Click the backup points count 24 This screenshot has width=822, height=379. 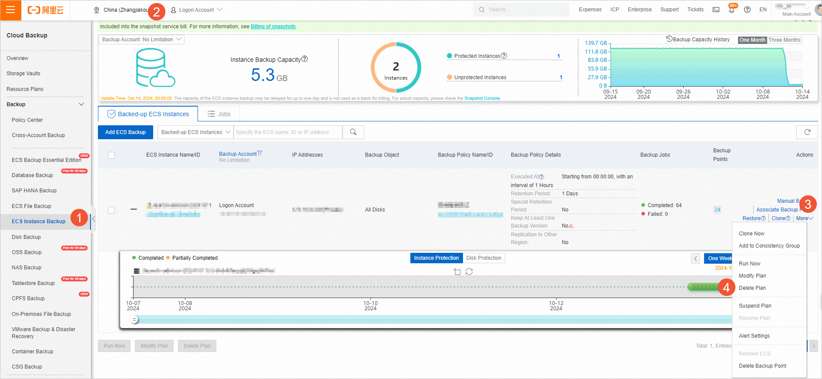717,210
